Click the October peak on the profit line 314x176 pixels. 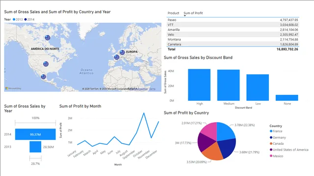[x=144, y=113]
